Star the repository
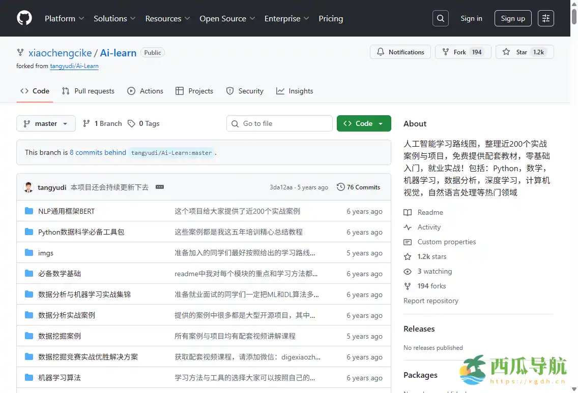This screenshot has height=393, width=578. click(525, 51)
